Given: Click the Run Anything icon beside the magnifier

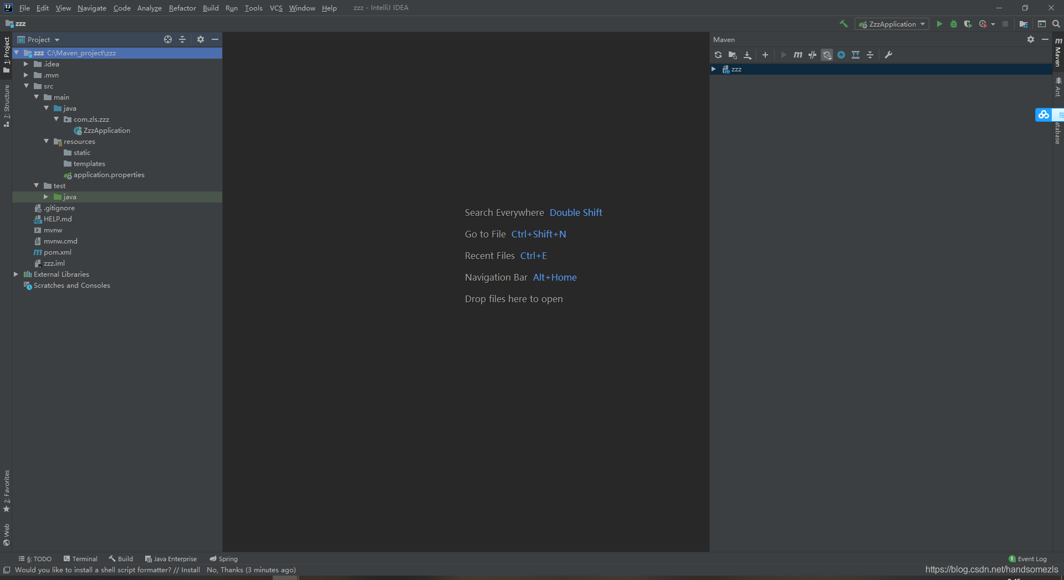Looking at the screenshot, I should point(1042,24).
